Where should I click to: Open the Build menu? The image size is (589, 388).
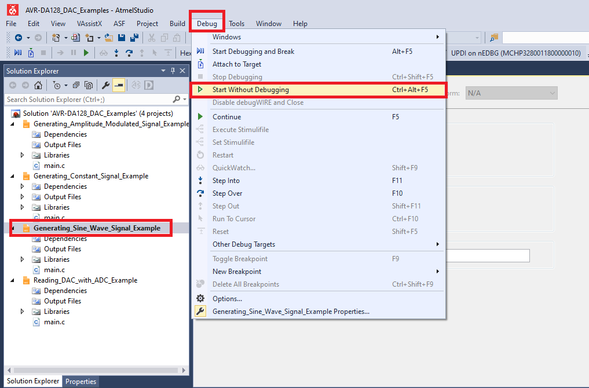click(177, 24)
